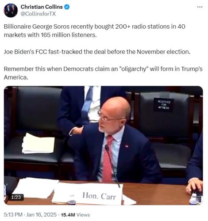Play the embedded hearing video
This screenshot has height=221, width=208.
[103, 145]
